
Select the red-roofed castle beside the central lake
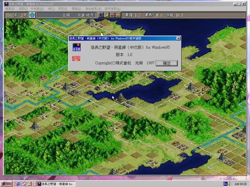click(x=121, y=98)
